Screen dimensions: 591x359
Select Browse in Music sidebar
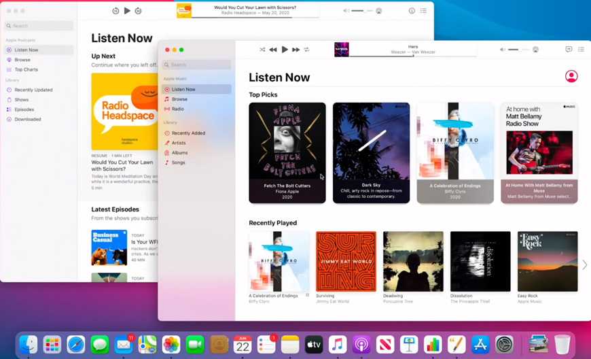tap(179, 99)
